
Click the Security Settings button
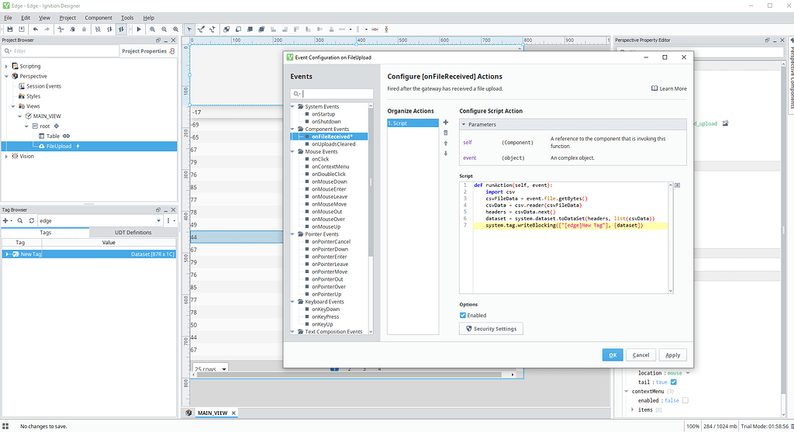tap(491, 329)
